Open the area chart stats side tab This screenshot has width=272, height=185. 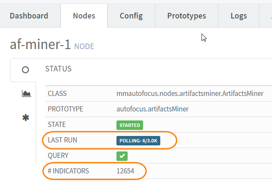click(26, 93)
